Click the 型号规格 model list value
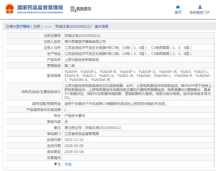 (x=138, y=75)
